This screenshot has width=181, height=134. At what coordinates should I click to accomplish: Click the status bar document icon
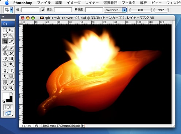click(36, 126)
